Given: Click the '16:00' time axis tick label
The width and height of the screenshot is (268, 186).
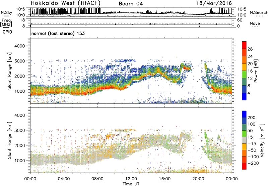Looking at the screenshot, I should pos(164,179).
